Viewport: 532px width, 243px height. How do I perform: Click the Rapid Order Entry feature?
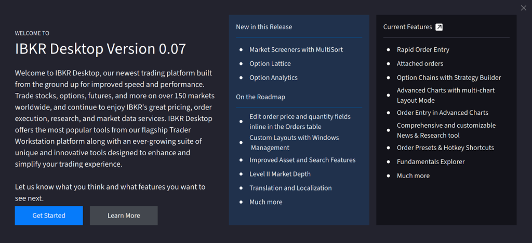tap(423, 50)
